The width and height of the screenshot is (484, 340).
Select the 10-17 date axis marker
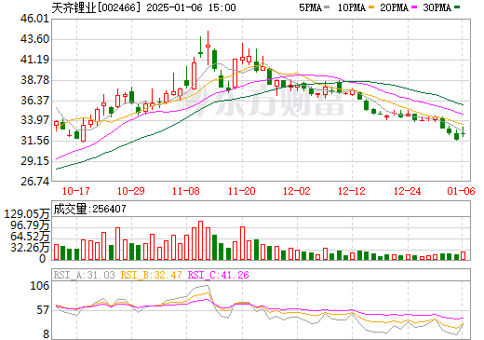pyautogui.click(x=76, y=191)
